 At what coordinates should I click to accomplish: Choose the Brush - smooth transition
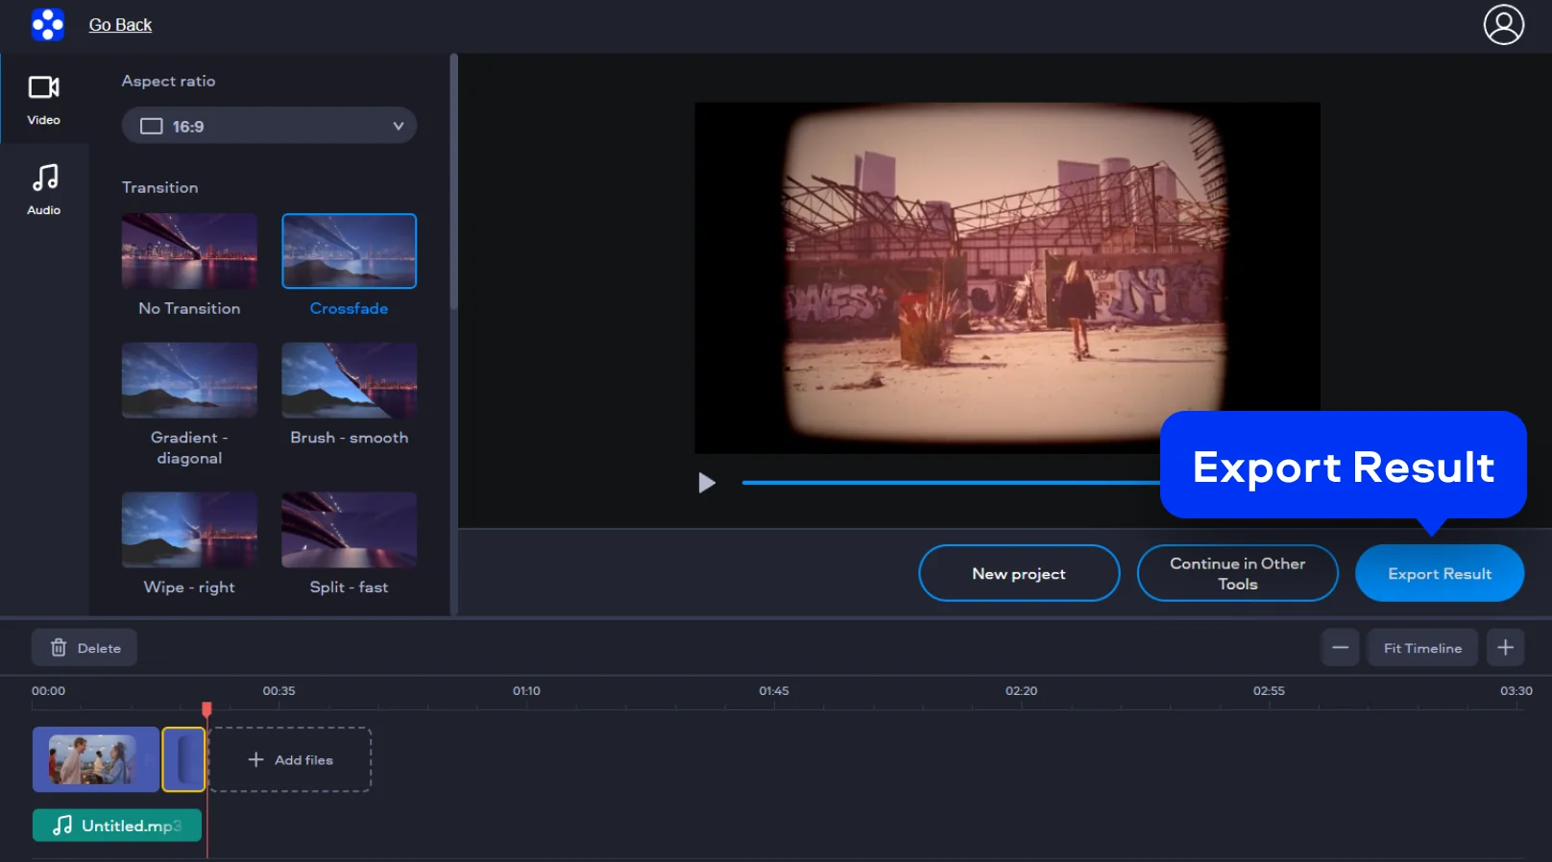coord(349,380)
